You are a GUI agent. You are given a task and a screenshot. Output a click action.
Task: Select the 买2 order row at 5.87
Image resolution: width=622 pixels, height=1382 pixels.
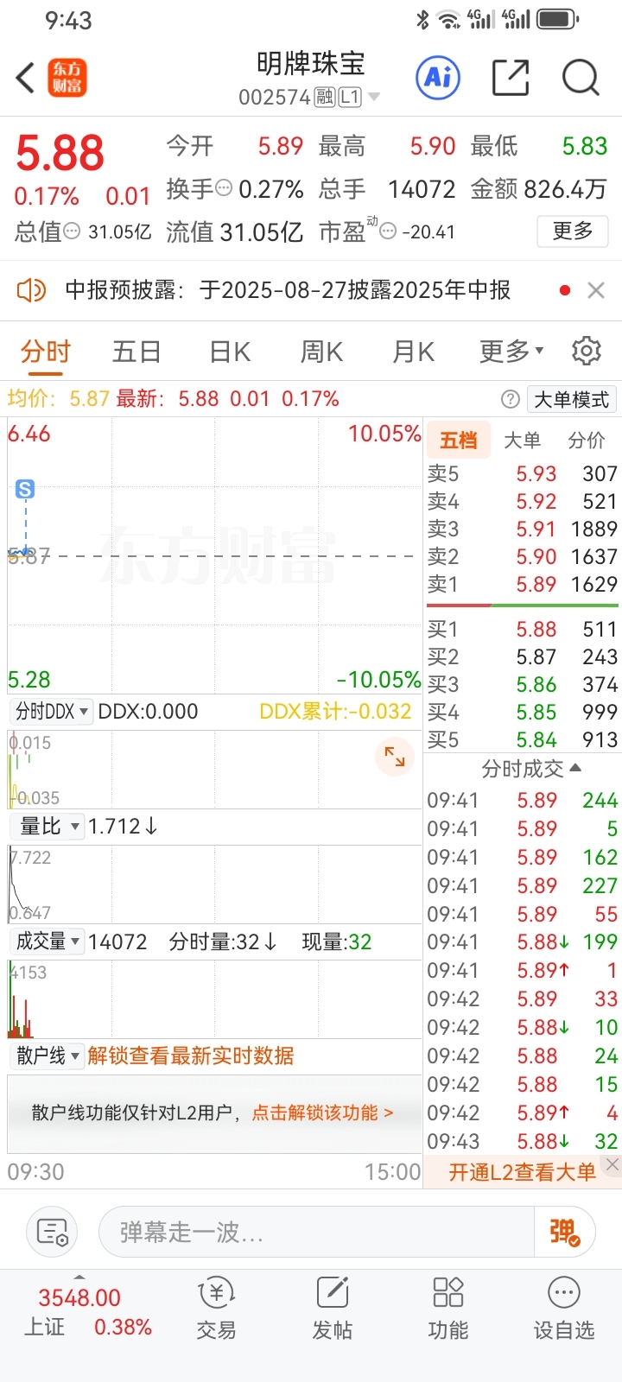tap(523, 656)
